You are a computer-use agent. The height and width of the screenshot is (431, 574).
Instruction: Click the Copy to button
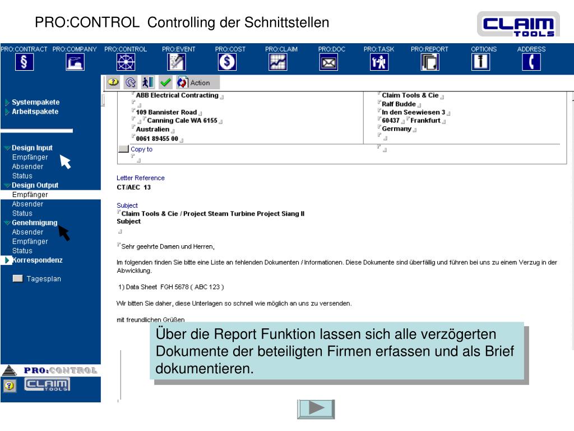[124, 149]
